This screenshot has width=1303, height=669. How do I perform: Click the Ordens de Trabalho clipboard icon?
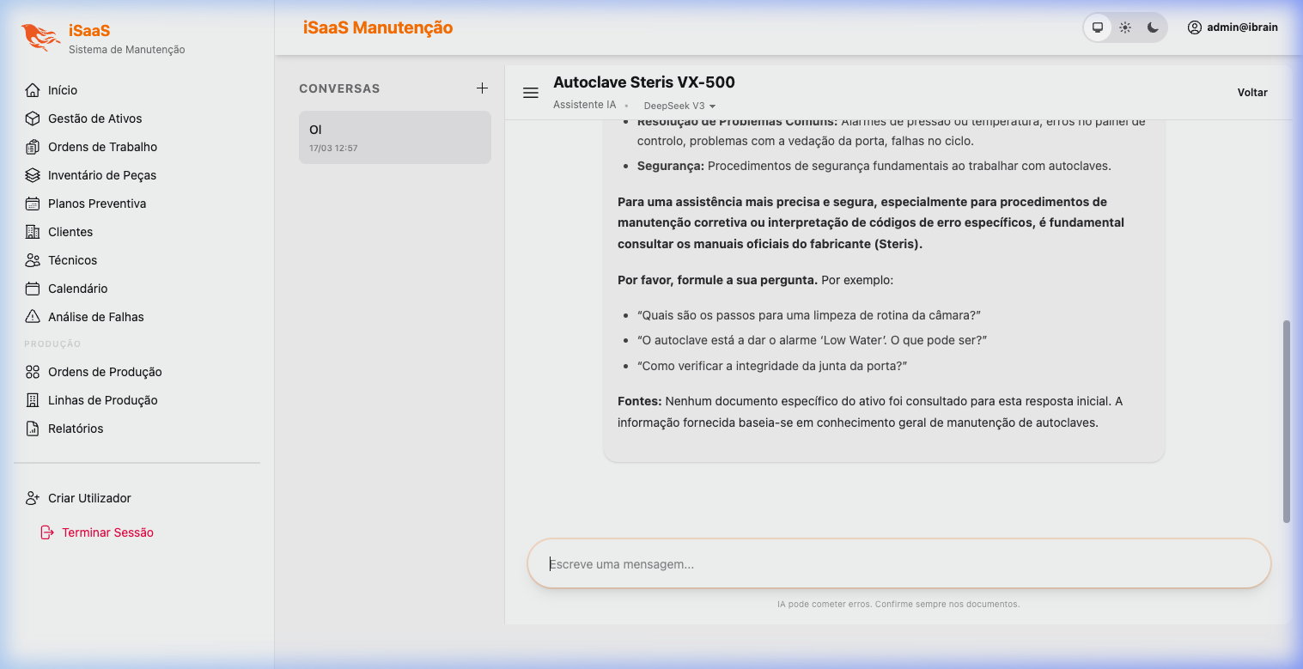coord(33,147)
